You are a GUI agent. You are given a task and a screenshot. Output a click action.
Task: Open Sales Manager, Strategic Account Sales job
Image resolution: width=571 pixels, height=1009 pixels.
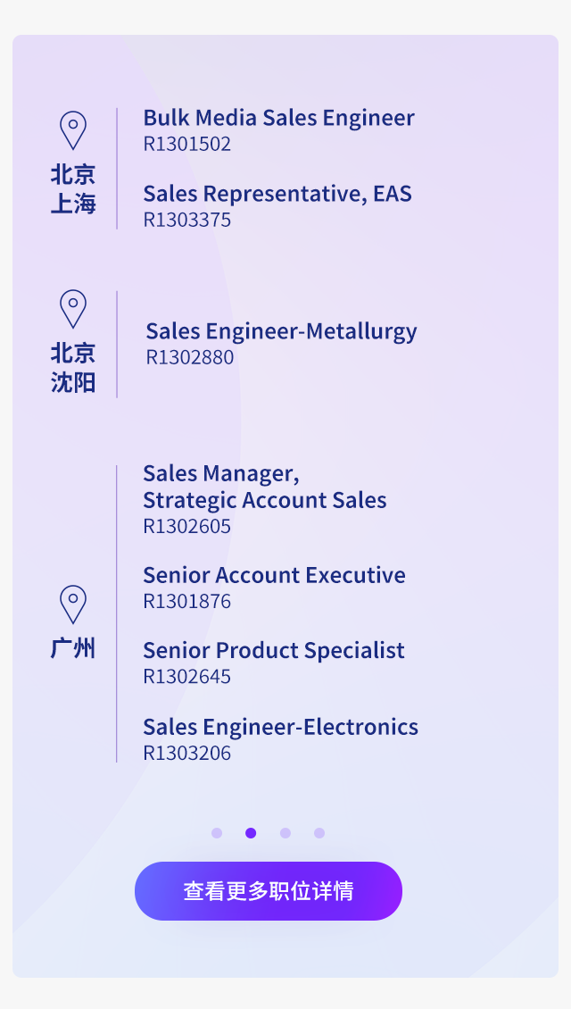(264, 487)
